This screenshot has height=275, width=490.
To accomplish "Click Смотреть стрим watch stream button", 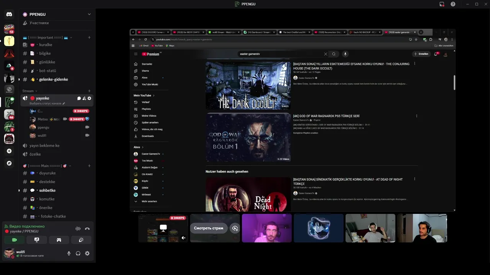I will 209,228.
